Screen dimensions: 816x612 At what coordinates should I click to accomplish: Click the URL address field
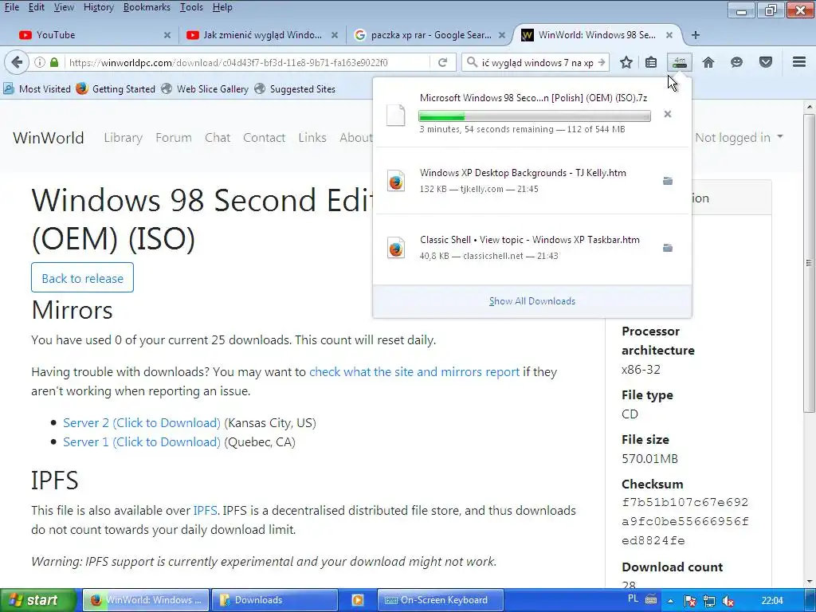tap(247, 62)
